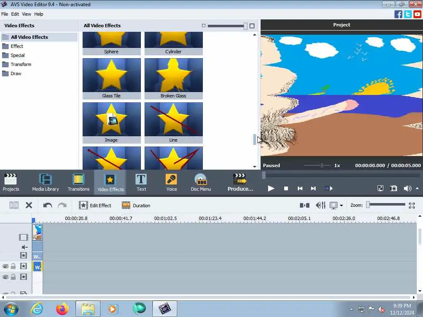This screenshot has width=423, height=317.
Task: Open the timeline view dropdown arrow
Action: tap(341, 206)
